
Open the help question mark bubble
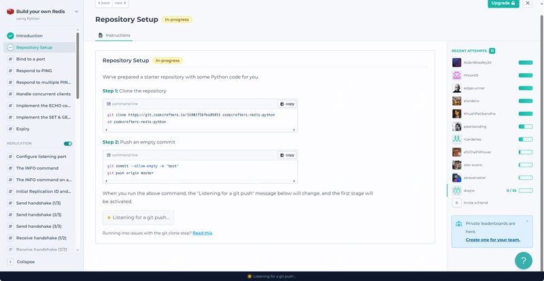coord(523,260)
